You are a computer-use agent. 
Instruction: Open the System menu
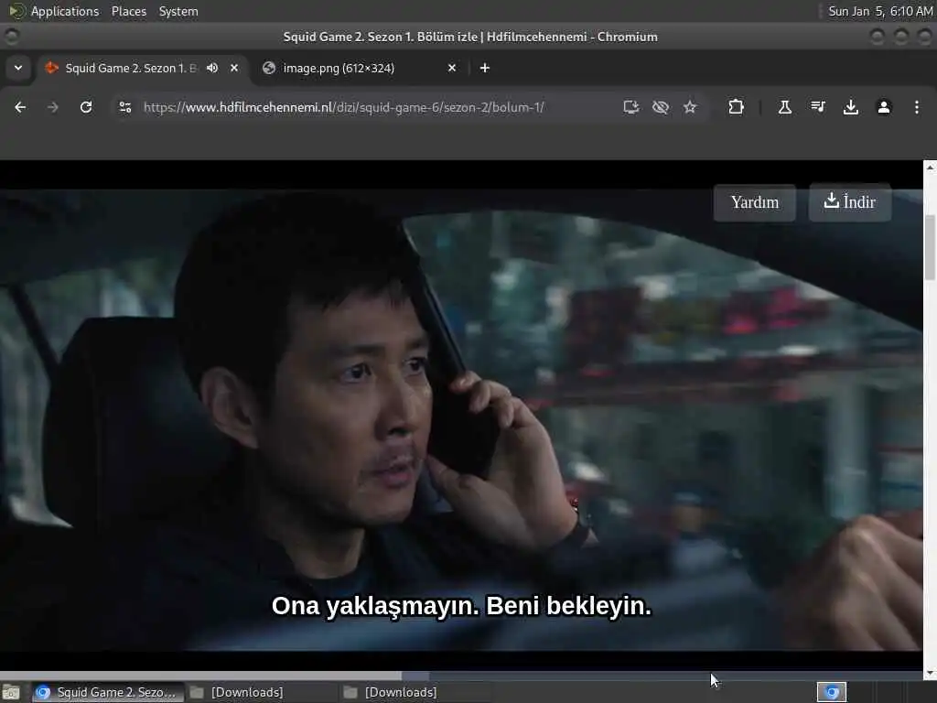point(178,11)
